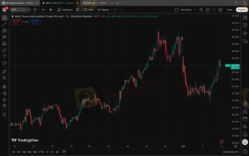
Task: Activate the magnet mode icon
Action: pyautogui.click(x=4, y=87)
